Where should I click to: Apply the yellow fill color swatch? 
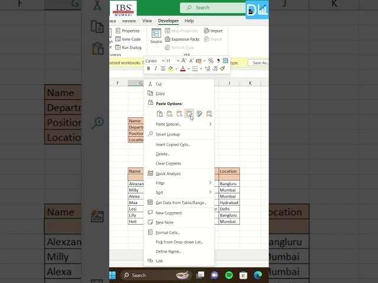click(x=171, y=69)
